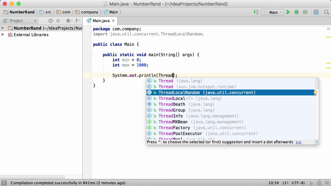331x186 pixels.
Task: Click the Make Project build icon
Action: 256,12
